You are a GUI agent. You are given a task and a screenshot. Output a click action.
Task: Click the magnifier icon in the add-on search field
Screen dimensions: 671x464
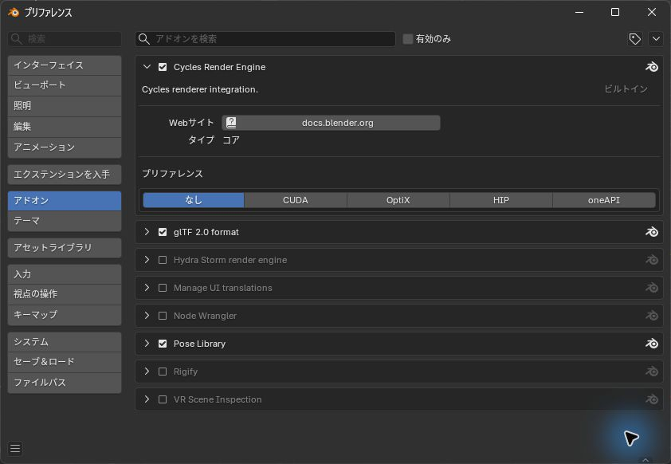click(x=144, y=39)
